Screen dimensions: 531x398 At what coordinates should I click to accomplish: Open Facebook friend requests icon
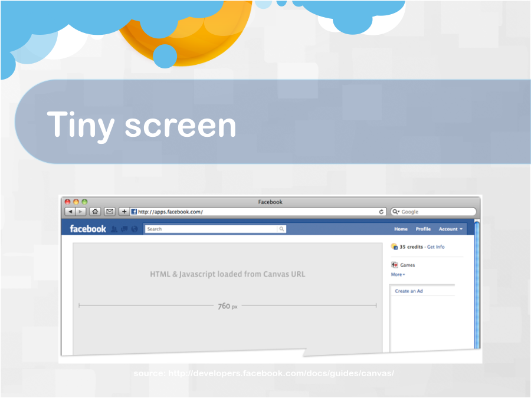pyautogui.click(x=114, y=229)
